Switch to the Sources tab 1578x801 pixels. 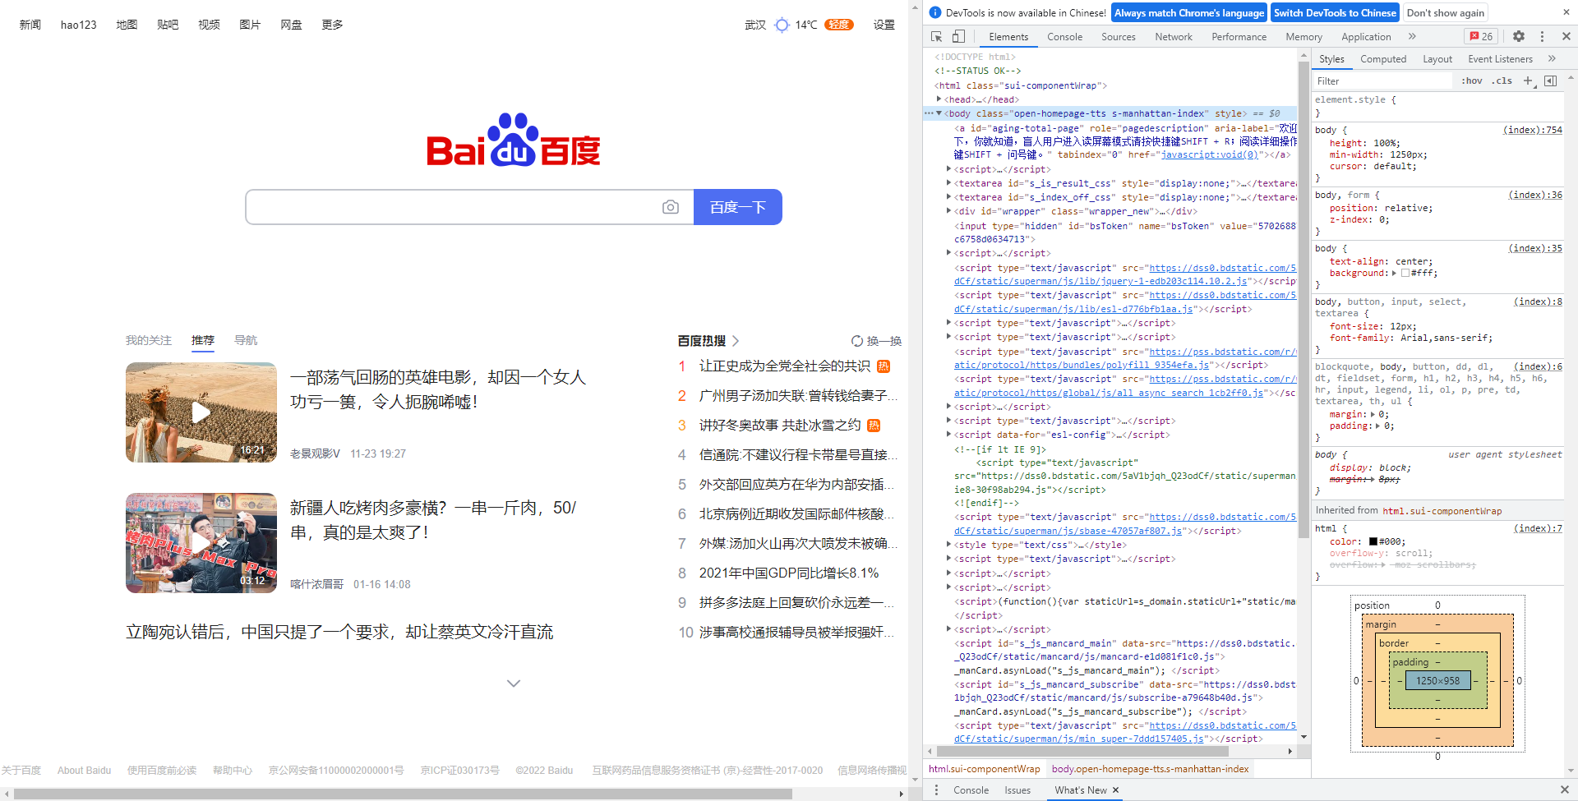[x=1119, y=37]
